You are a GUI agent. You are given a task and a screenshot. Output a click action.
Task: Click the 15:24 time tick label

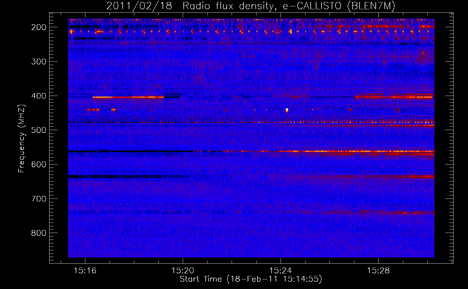pos(281,271)
